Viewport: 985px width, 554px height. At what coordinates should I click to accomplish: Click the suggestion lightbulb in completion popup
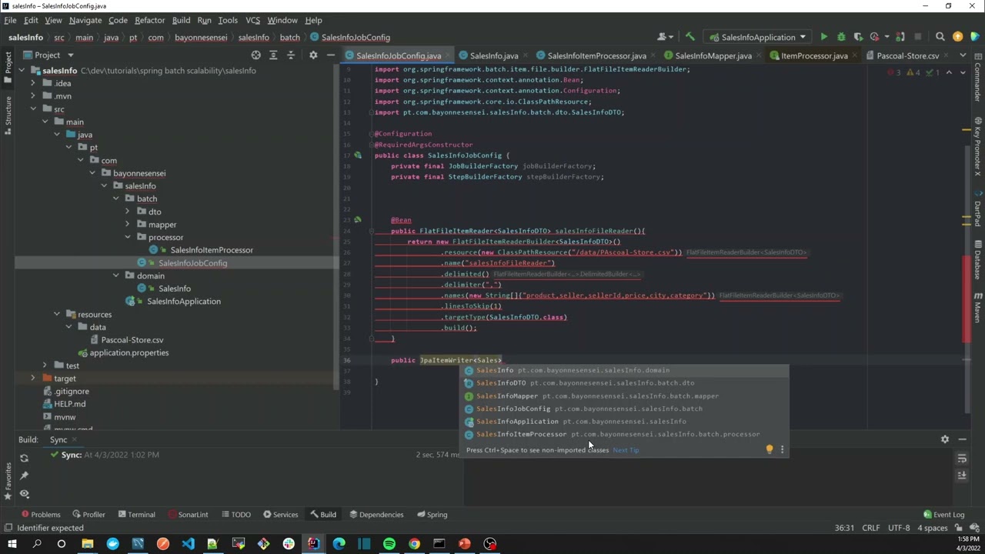(x=769, y=449)
